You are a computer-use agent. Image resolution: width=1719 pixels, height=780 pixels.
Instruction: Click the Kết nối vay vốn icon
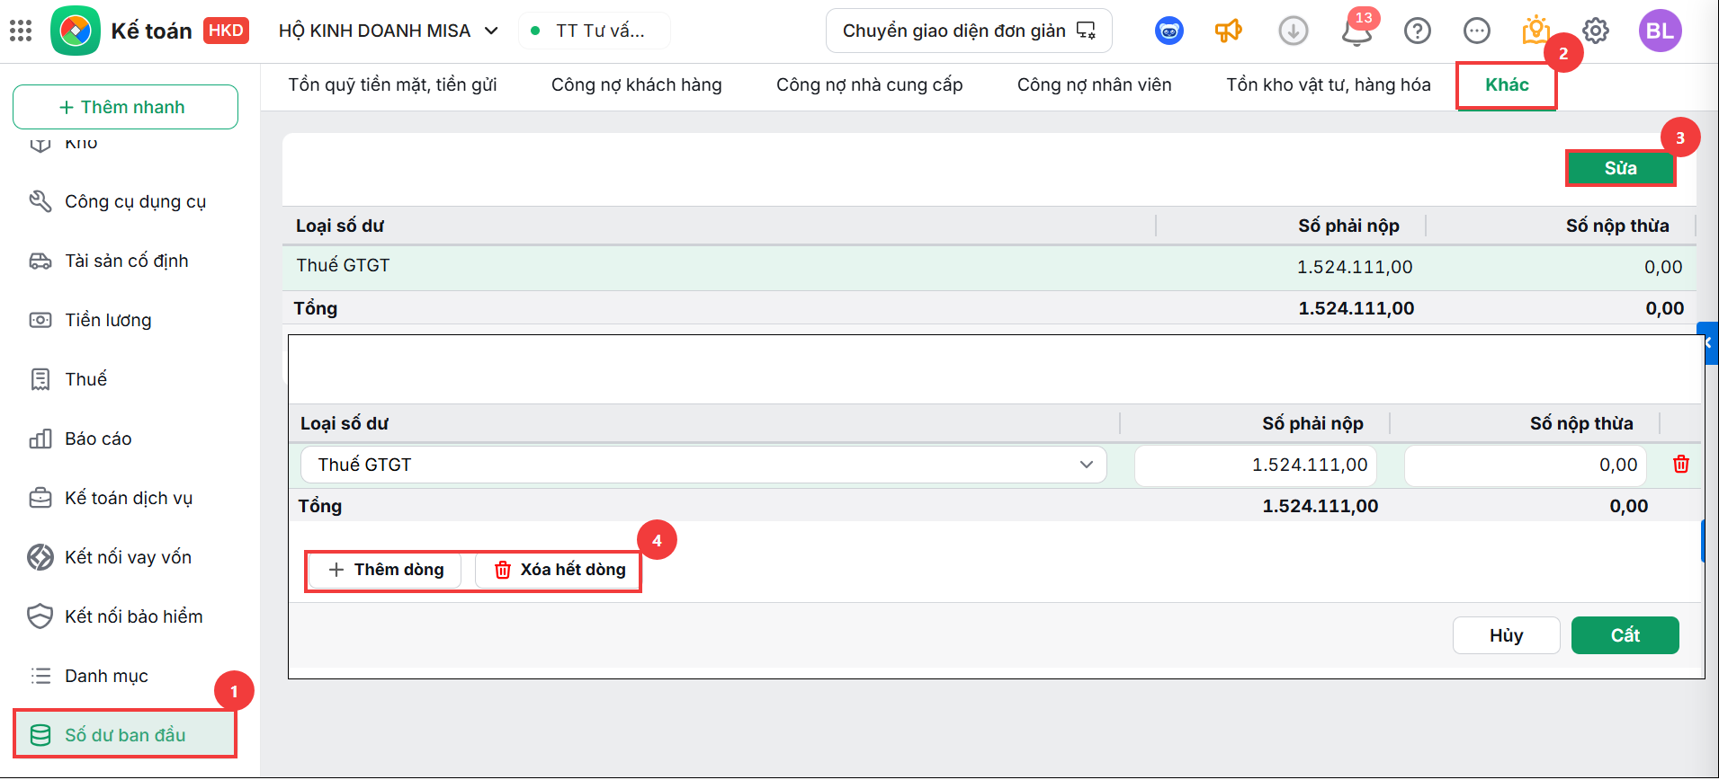[x=40, y=557]
